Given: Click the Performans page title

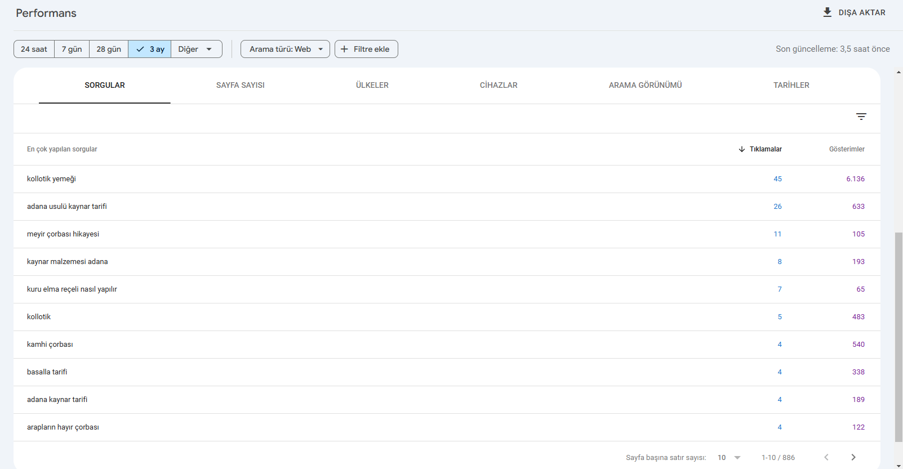Looking at the screenshot, I should [x=46, y=13].
